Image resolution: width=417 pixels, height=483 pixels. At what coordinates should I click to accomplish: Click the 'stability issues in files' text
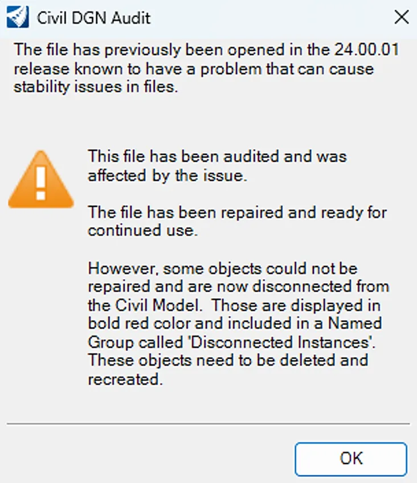tap(93, 88)
